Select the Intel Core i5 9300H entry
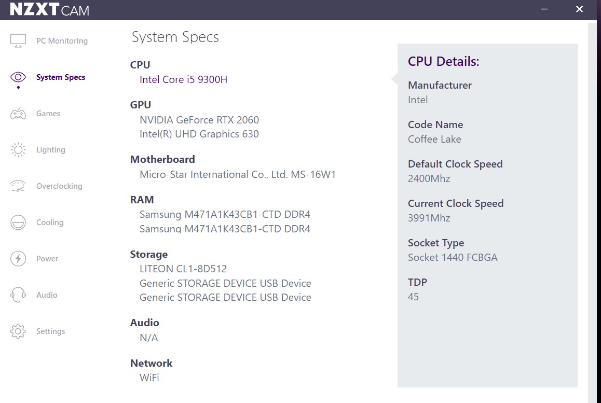Viewport: 601px width, 403px height. coord(183,79)
